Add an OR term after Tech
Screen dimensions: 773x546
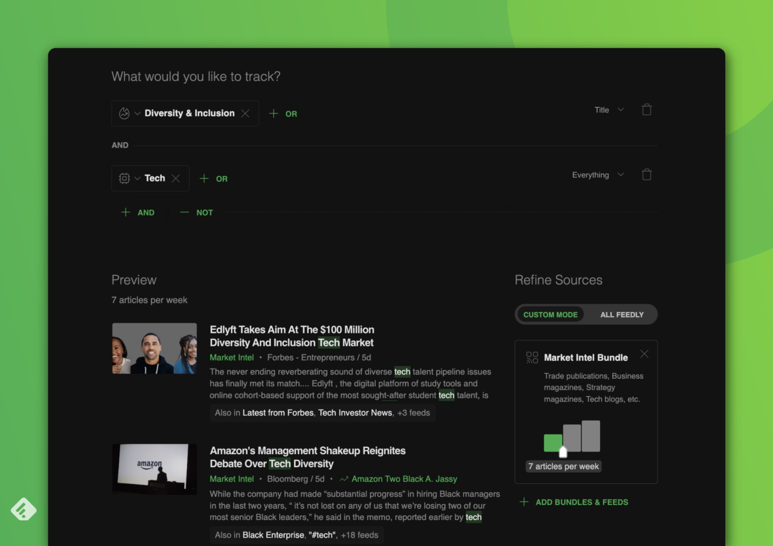[x=213, y=178]
